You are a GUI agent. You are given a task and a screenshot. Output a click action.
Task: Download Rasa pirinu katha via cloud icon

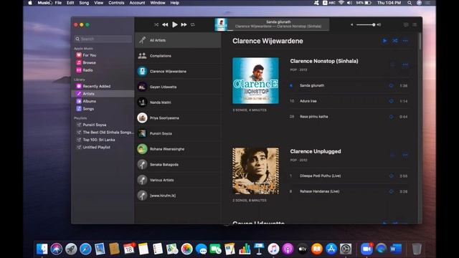(x=391, y=117)
